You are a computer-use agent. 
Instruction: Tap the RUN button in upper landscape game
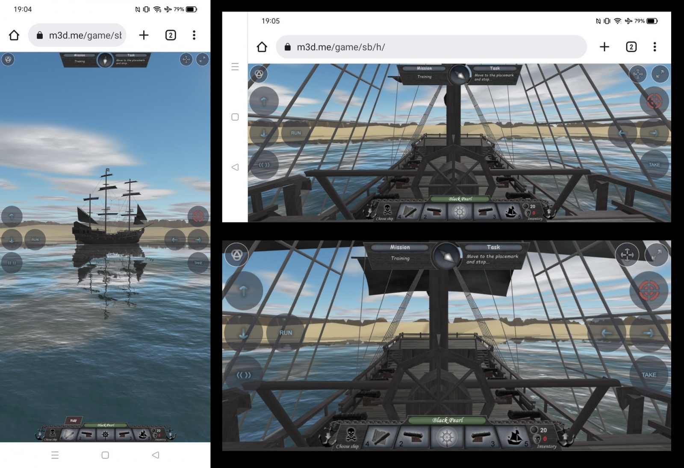tap(296, 133)
